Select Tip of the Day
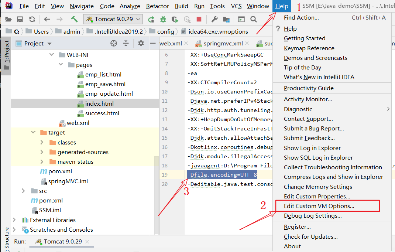The image size is (395, 252). point(332,68)
